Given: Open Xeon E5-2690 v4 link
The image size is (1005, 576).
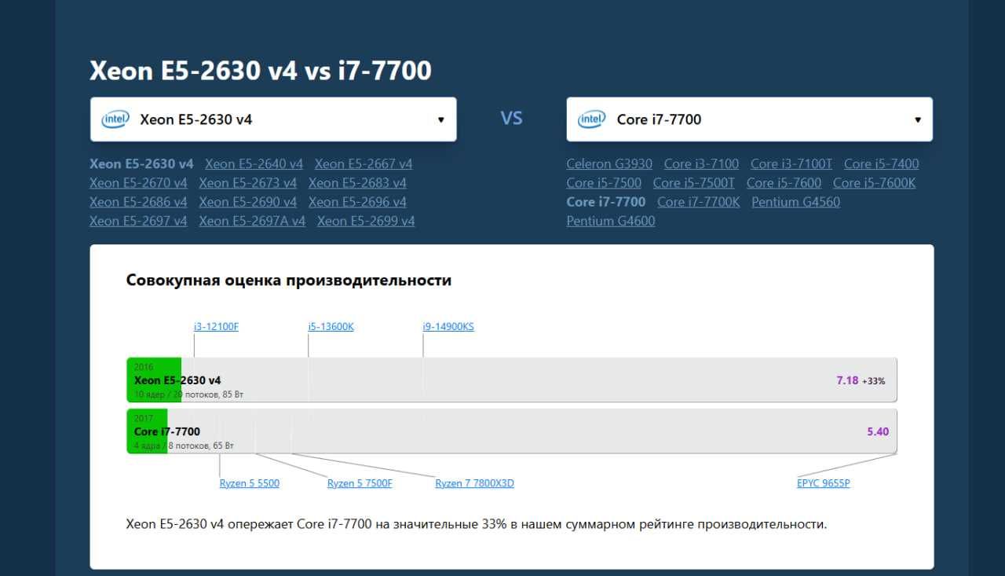Looking at the screenshot, I should coord(248,201).
